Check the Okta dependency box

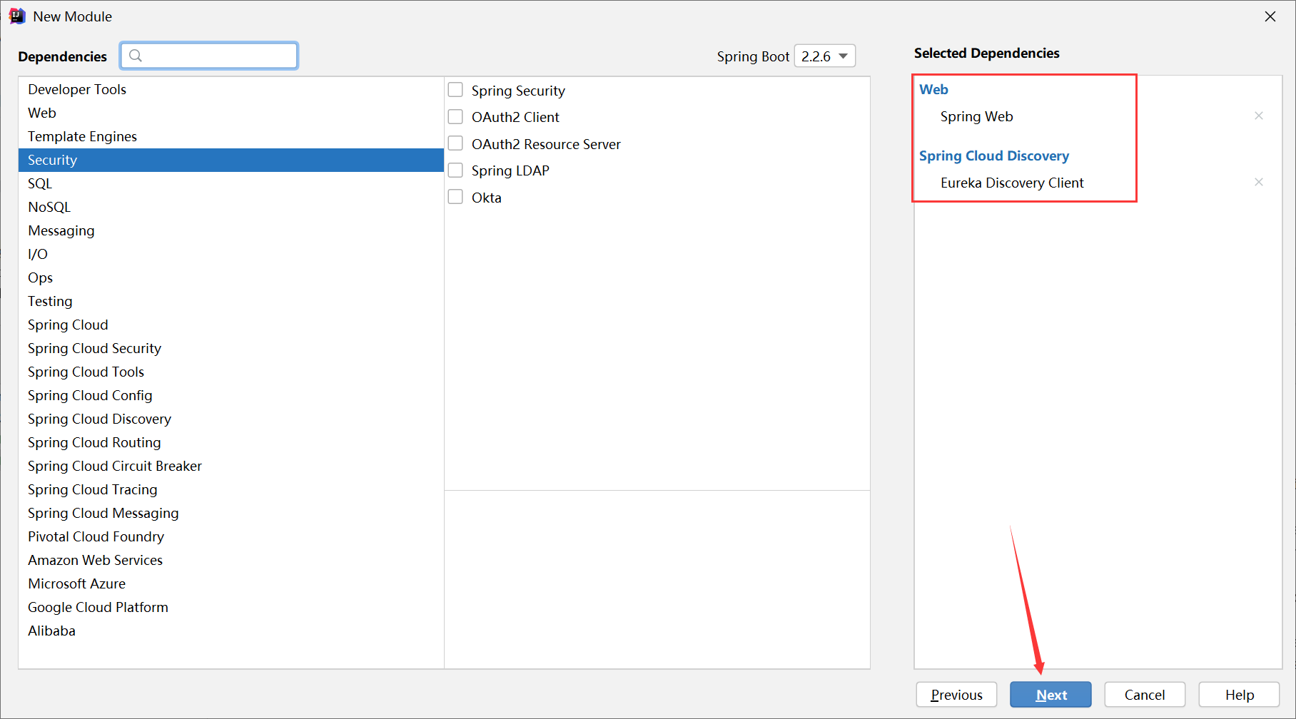455,197
